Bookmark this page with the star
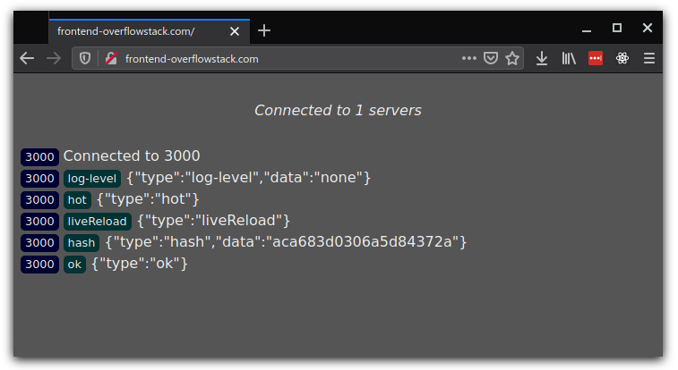The image size is (678, 370). pyautogui.click(x=512, y=58)
